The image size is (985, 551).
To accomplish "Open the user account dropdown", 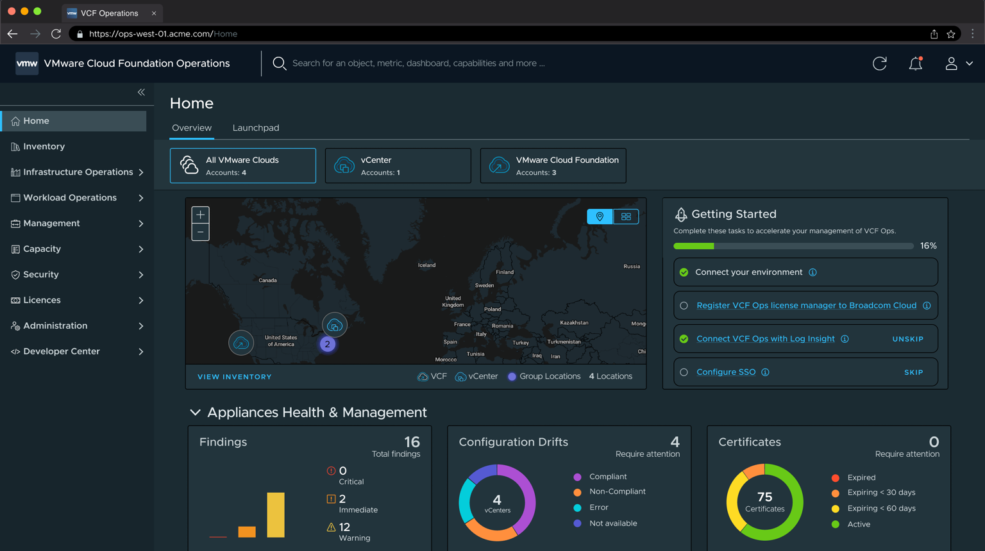I will [x=958, y=63].
